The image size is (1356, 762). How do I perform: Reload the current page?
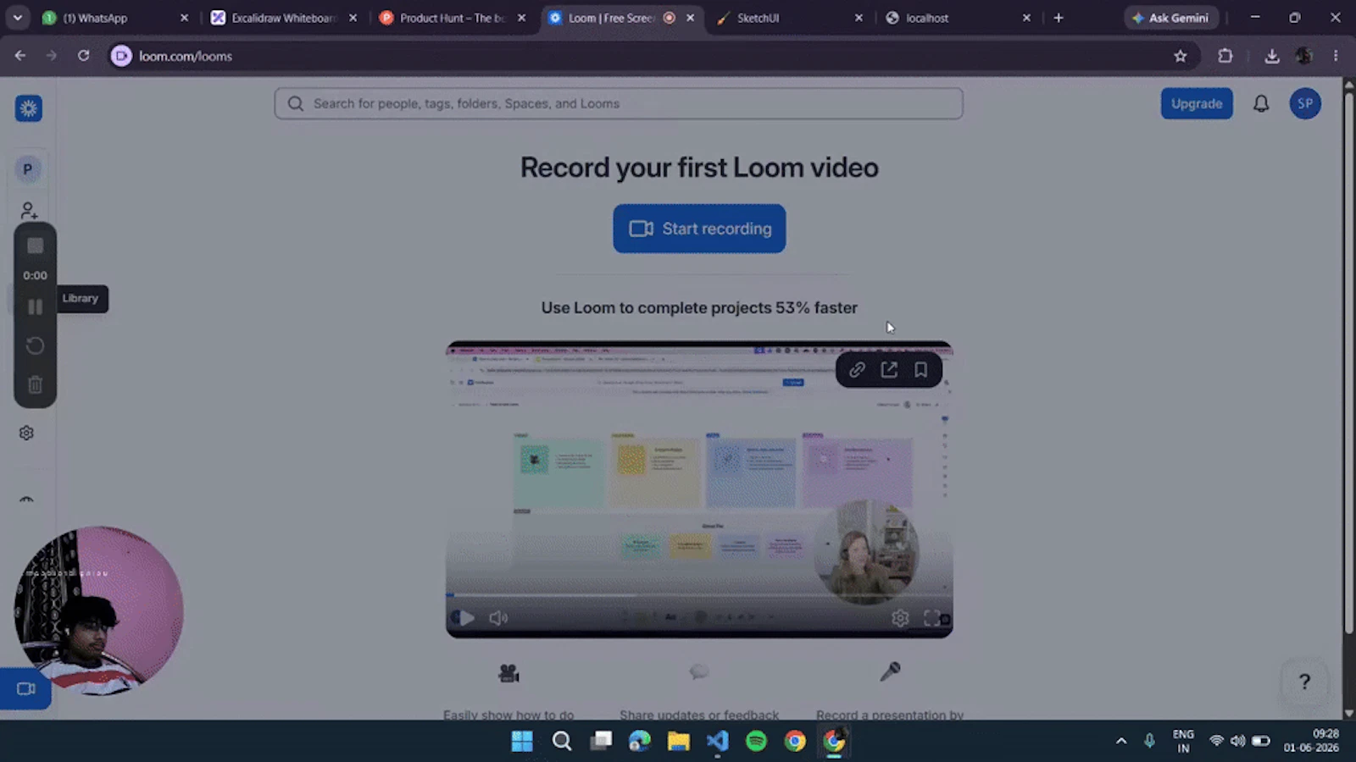83,56
